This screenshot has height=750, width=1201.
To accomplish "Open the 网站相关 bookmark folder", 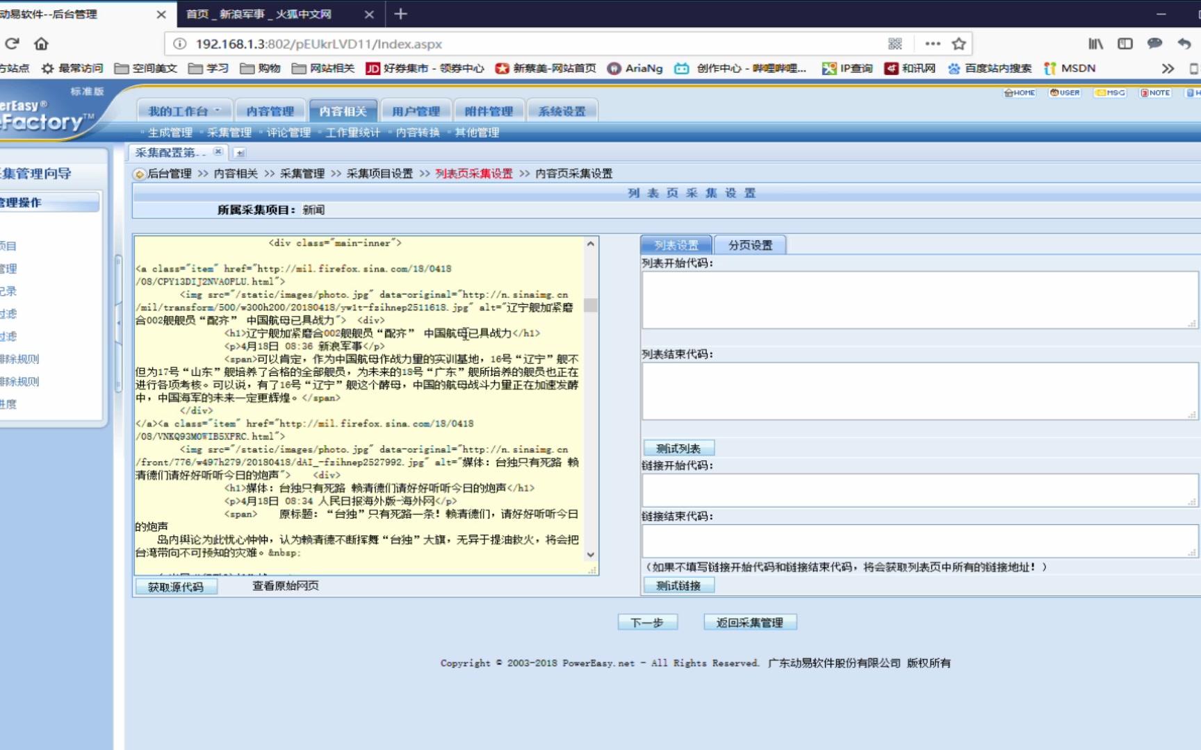I will (x=323, y=68).
